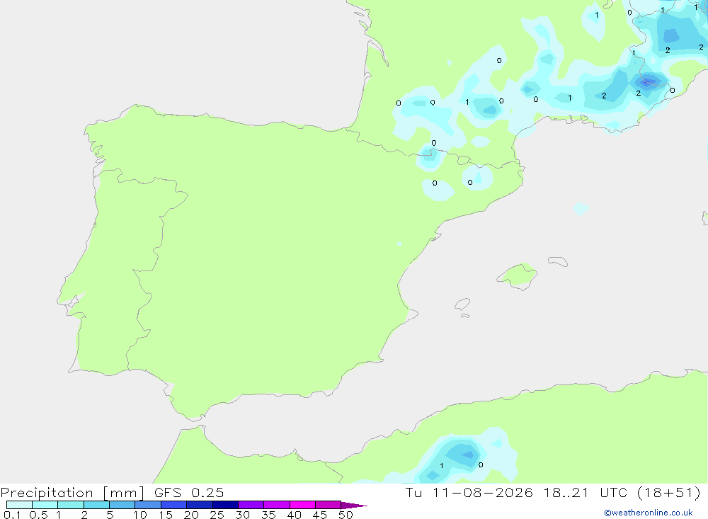This screenshot has height=519, width=708.
Task: Click legend value "40"
Action: [294, 515]
